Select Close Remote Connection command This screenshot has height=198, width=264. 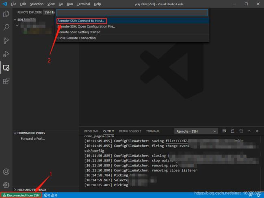click(133, 38)
